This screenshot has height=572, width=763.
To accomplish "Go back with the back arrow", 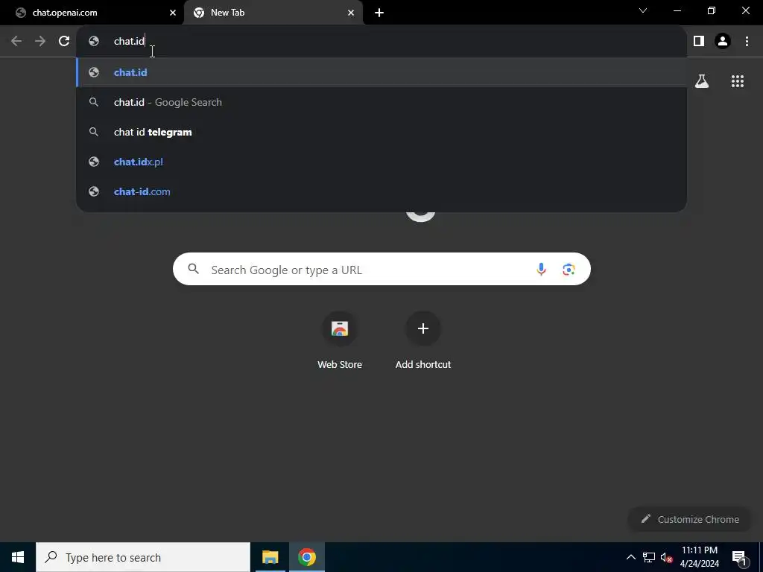I will pos(16,42).
